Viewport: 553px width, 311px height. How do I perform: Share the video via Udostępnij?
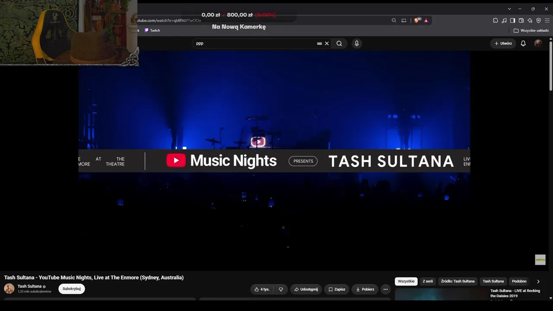(x=306, y=289)
